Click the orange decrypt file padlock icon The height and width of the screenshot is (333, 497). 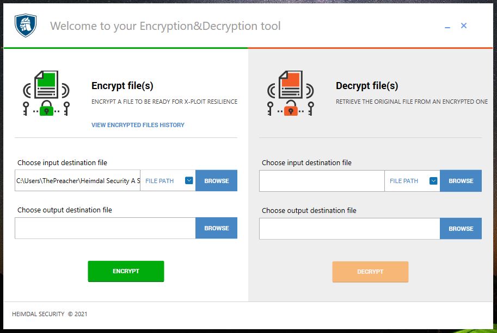pyautogui.click(x=291, y=93)
